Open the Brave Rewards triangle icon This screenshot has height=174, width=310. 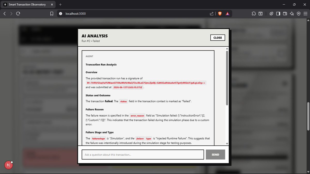(x=227, y=14)
